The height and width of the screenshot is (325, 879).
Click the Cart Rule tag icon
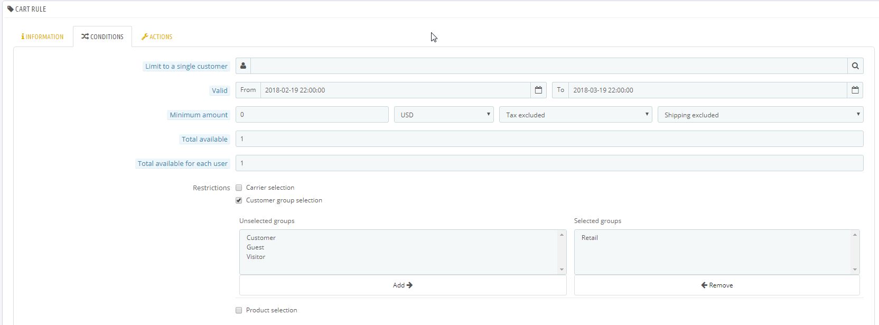pyautogui.click(x=11, y=9)
